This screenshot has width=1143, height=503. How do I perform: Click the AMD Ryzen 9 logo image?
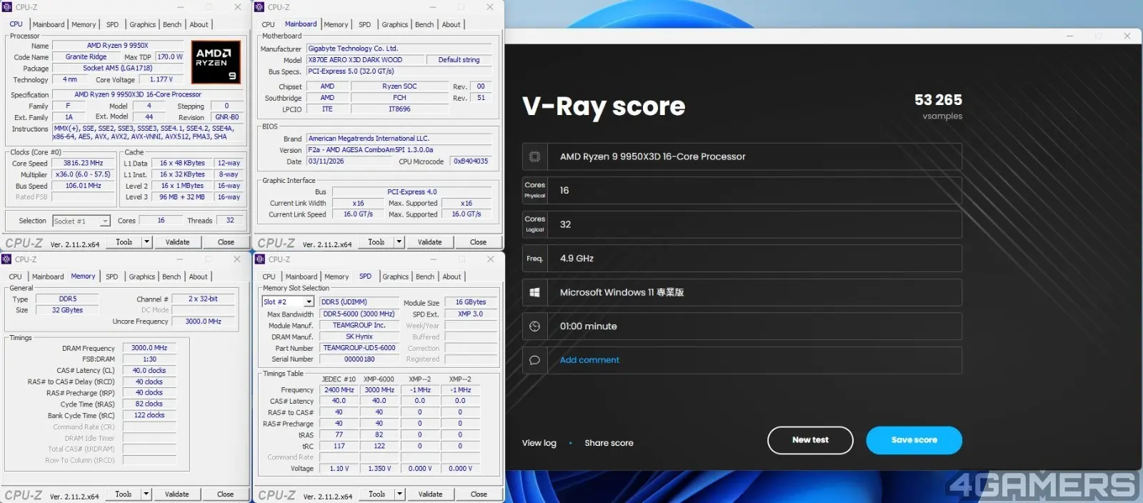[216, 62]
